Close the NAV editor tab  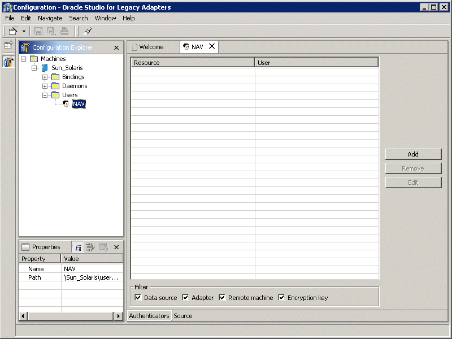pyautogui.click(x=212, y=46)
